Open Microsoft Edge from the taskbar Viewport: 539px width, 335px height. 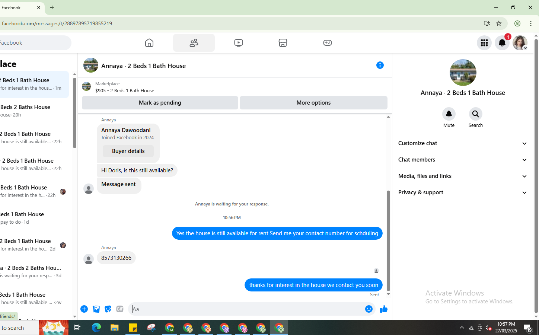click(x=96, y=328)
